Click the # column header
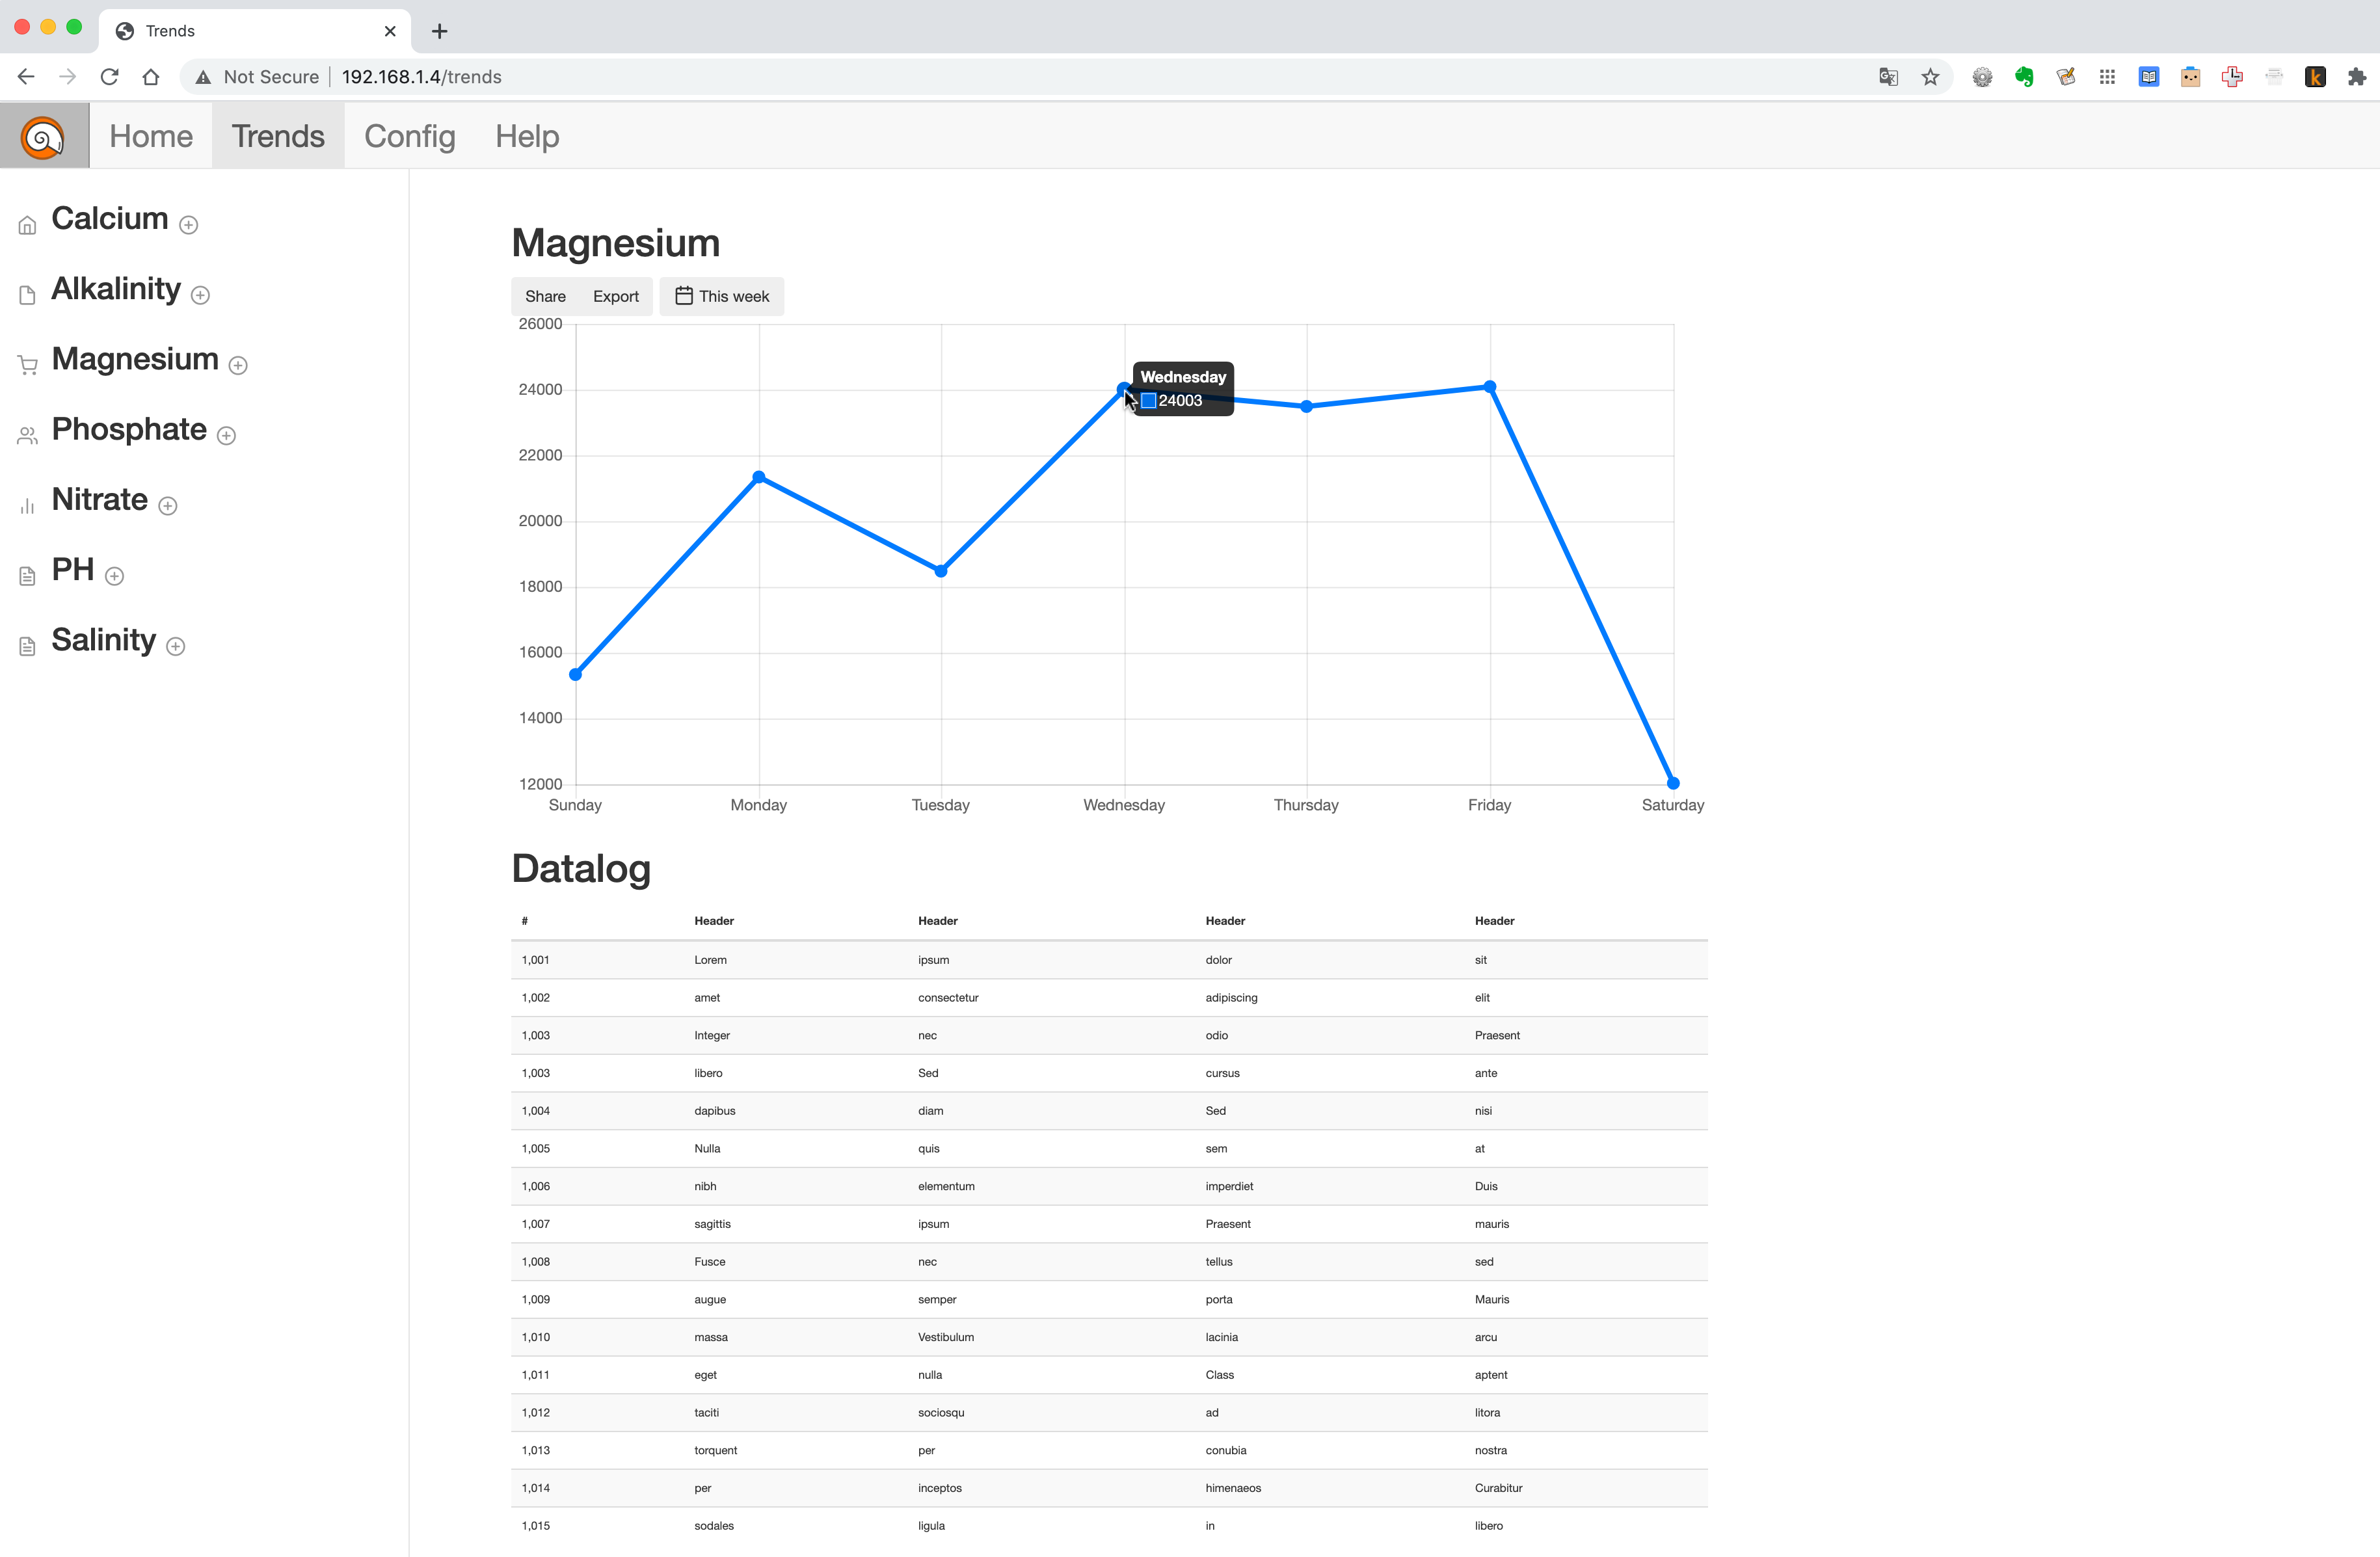 coord(525,921)
